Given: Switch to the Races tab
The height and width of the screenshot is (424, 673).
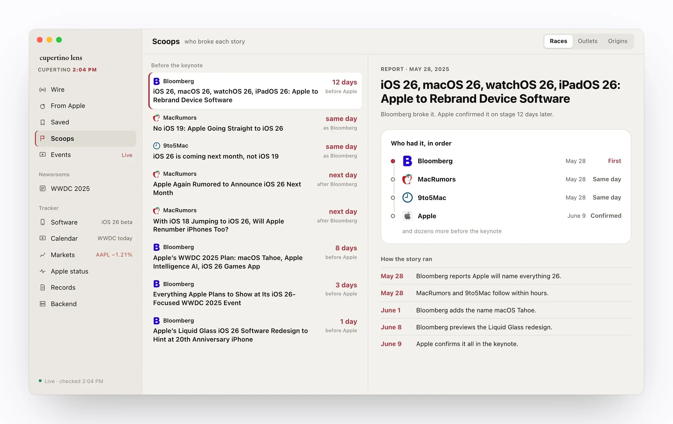Looking at the screenshot, I should pos(558,41).
